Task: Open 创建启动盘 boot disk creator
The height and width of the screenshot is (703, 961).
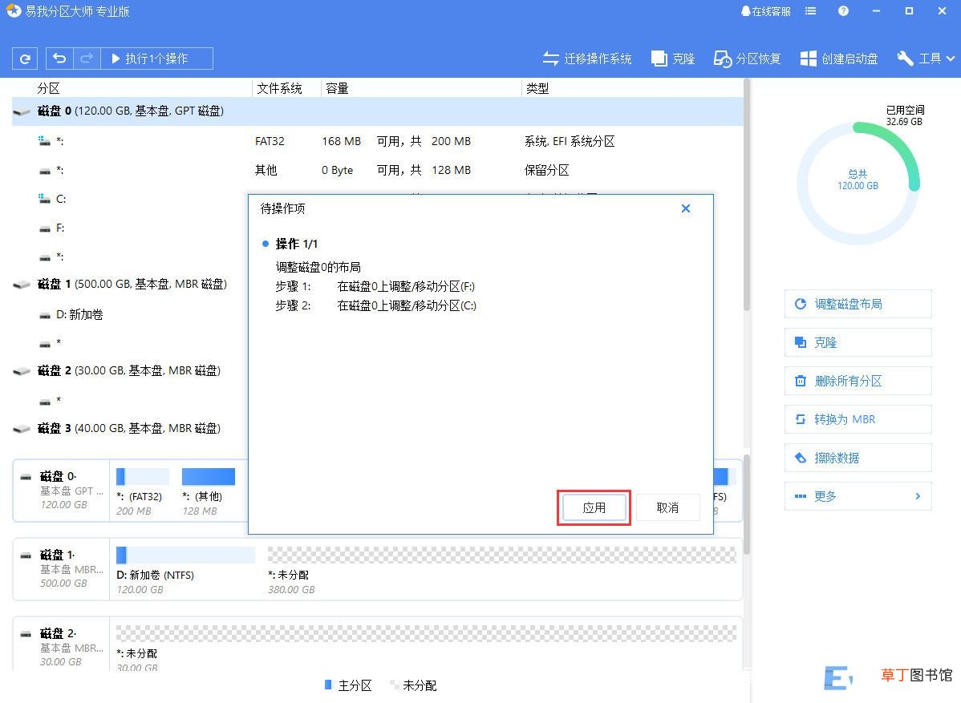Action: 839,59
